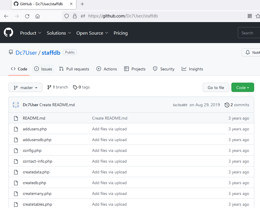The image size is (260, 208).
Task: Expand the Solutions menu
Action: pos(59,33)
